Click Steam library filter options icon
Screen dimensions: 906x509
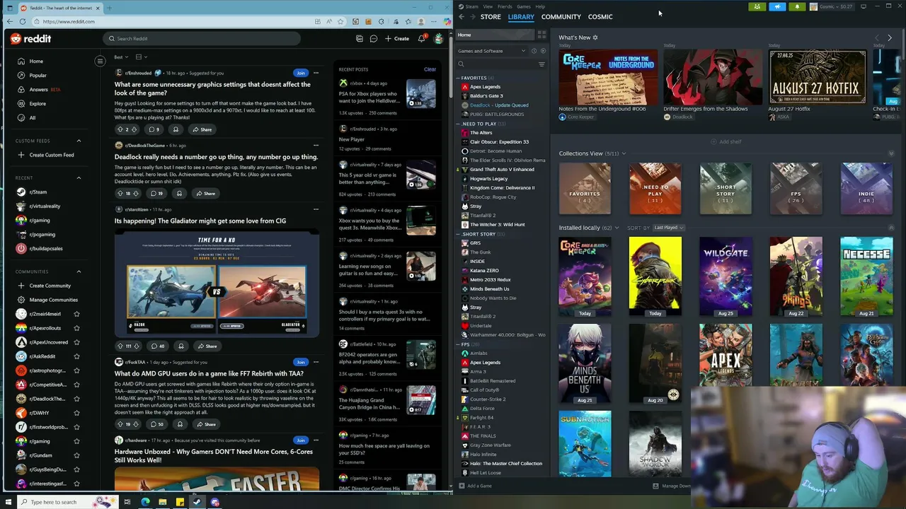(x=541, y=64)
